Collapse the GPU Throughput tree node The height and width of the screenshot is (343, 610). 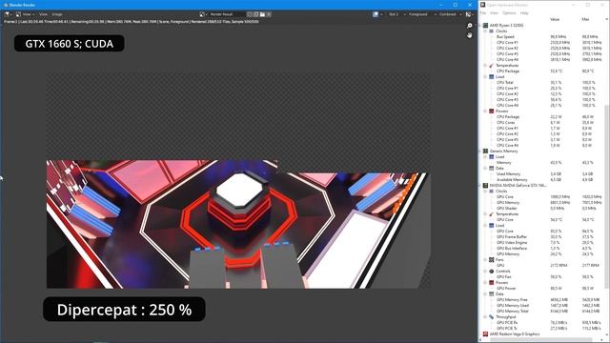tap(485, 317)
